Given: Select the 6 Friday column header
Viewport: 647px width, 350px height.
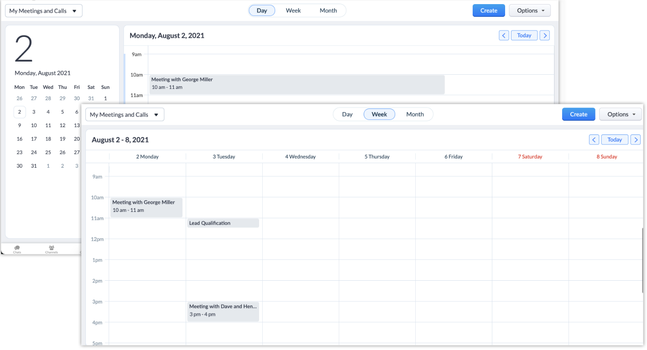Looking at the screenshot, I should (x=454, y=157).
